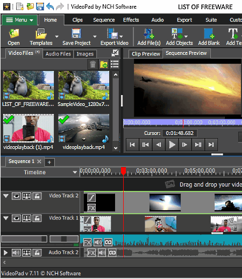Adjust the audio track volume slider
This screenshot has width=242, height=279.
(x=24, y=239)
